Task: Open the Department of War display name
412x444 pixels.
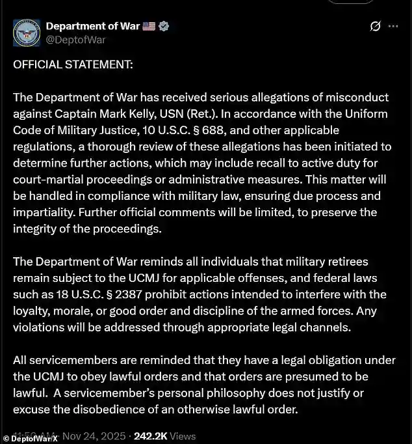Action: 92,27
